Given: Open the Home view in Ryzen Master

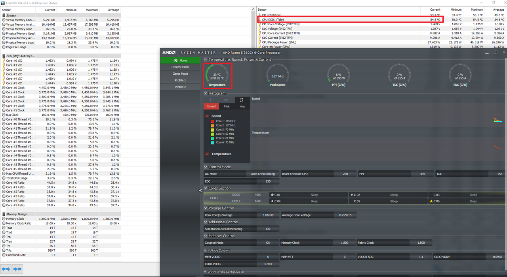Looking at the screenshot, I should [180, 60].
